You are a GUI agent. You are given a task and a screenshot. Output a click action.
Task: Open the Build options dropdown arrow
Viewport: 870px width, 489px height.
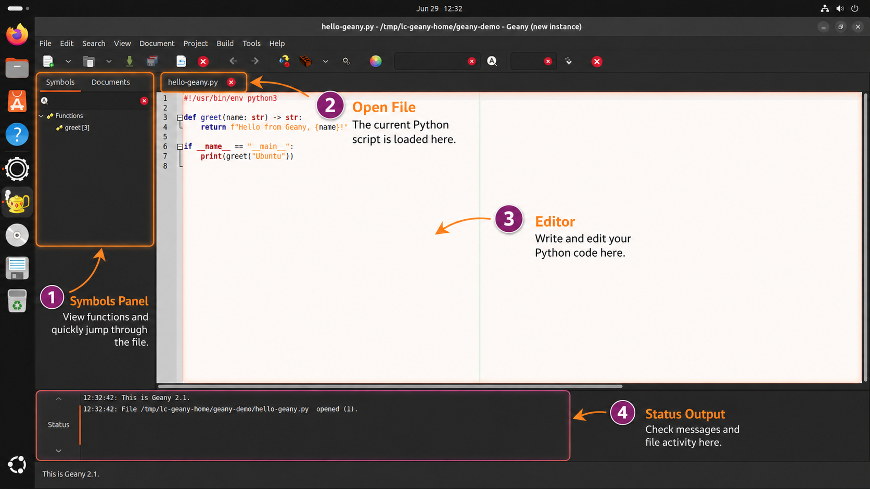[326, 61]
